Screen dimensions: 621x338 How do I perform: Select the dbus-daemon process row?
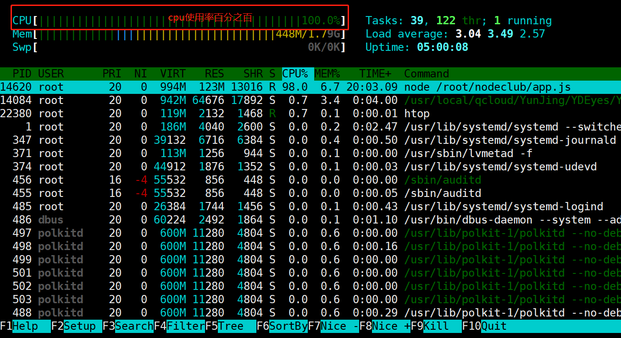click(x=310, y=220)
